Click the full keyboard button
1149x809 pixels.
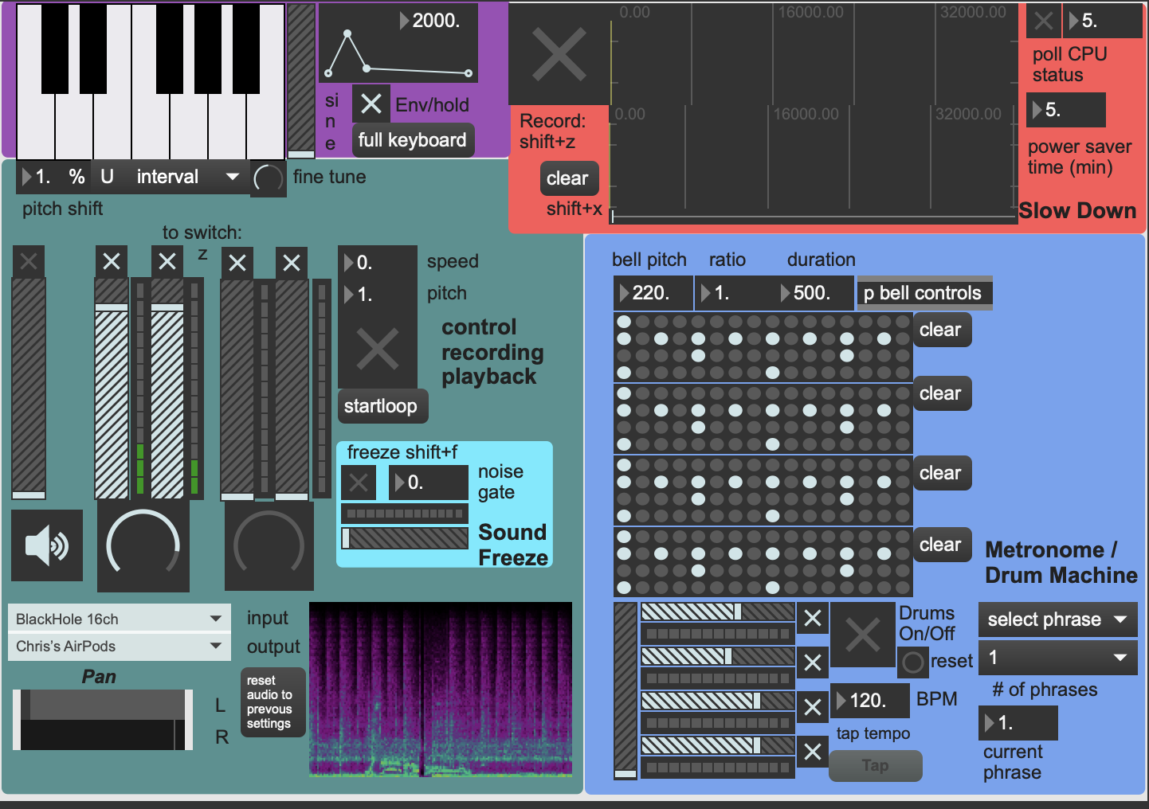[x=413, y=140]
